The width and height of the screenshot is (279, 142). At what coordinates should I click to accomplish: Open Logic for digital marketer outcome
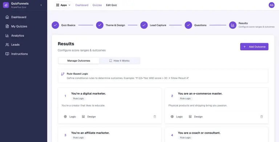[70, 117]
